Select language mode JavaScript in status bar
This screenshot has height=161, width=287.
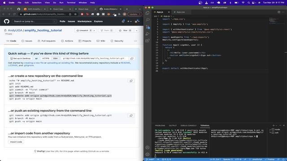click(257, 159)
